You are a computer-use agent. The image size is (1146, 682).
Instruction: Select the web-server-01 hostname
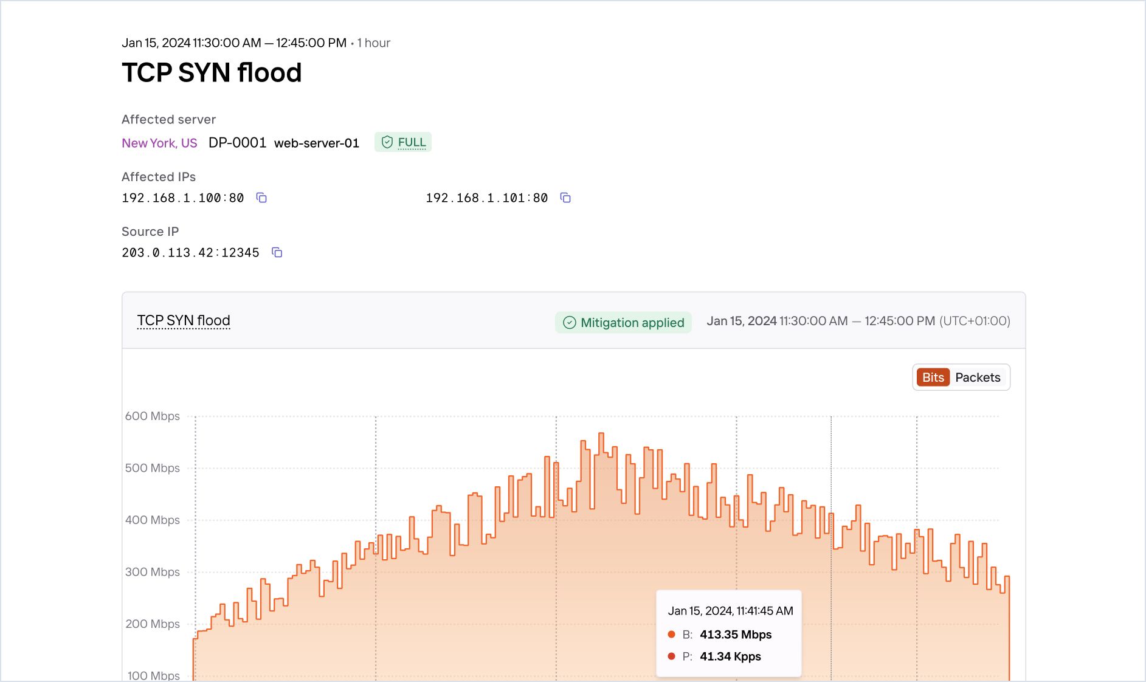click(x=316, y=143)
